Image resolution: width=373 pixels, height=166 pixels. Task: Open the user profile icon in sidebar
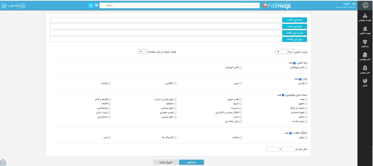click(x=365, y=6)
